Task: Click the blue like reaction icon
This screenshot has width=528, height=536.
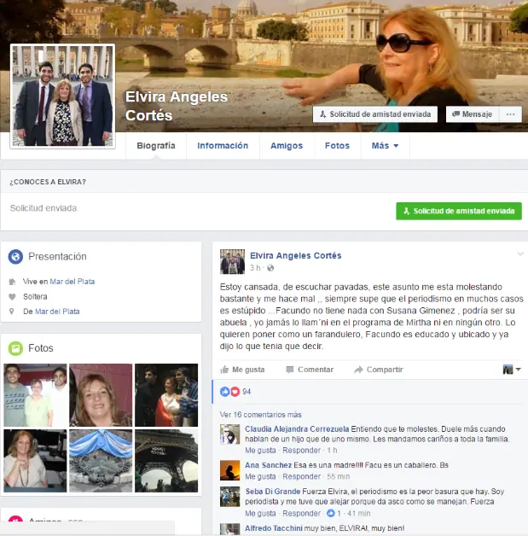Action: 224,392
